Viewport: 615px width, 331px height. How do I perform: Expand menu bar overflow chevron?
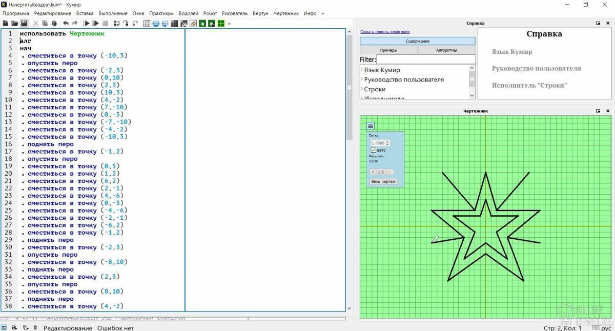pyautogui.click(x=322, y=13)
